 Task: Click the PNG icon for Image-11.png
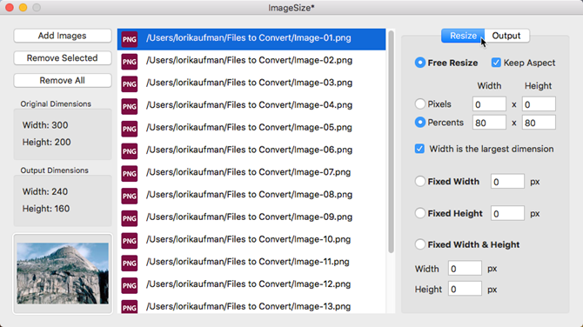click(130, 263)
